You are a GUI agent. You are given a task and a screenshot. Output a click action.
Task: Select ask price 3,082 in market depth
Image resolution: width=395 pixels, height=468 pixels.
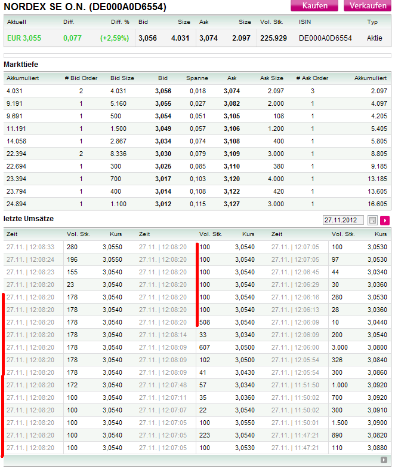[x=232, y=103]
